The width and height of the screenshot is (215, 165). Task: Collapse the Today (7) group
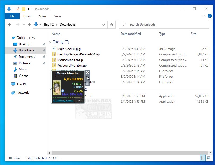tap(50, 42)
